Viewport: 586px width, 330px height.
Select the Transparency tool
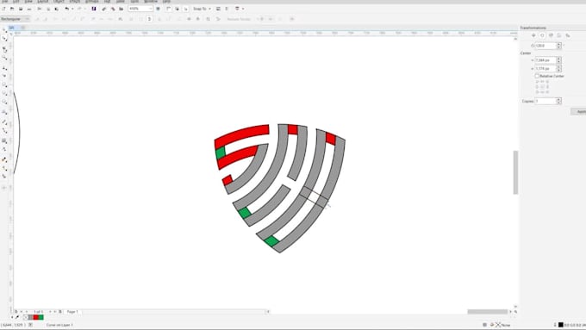click(x=4, y=149)
